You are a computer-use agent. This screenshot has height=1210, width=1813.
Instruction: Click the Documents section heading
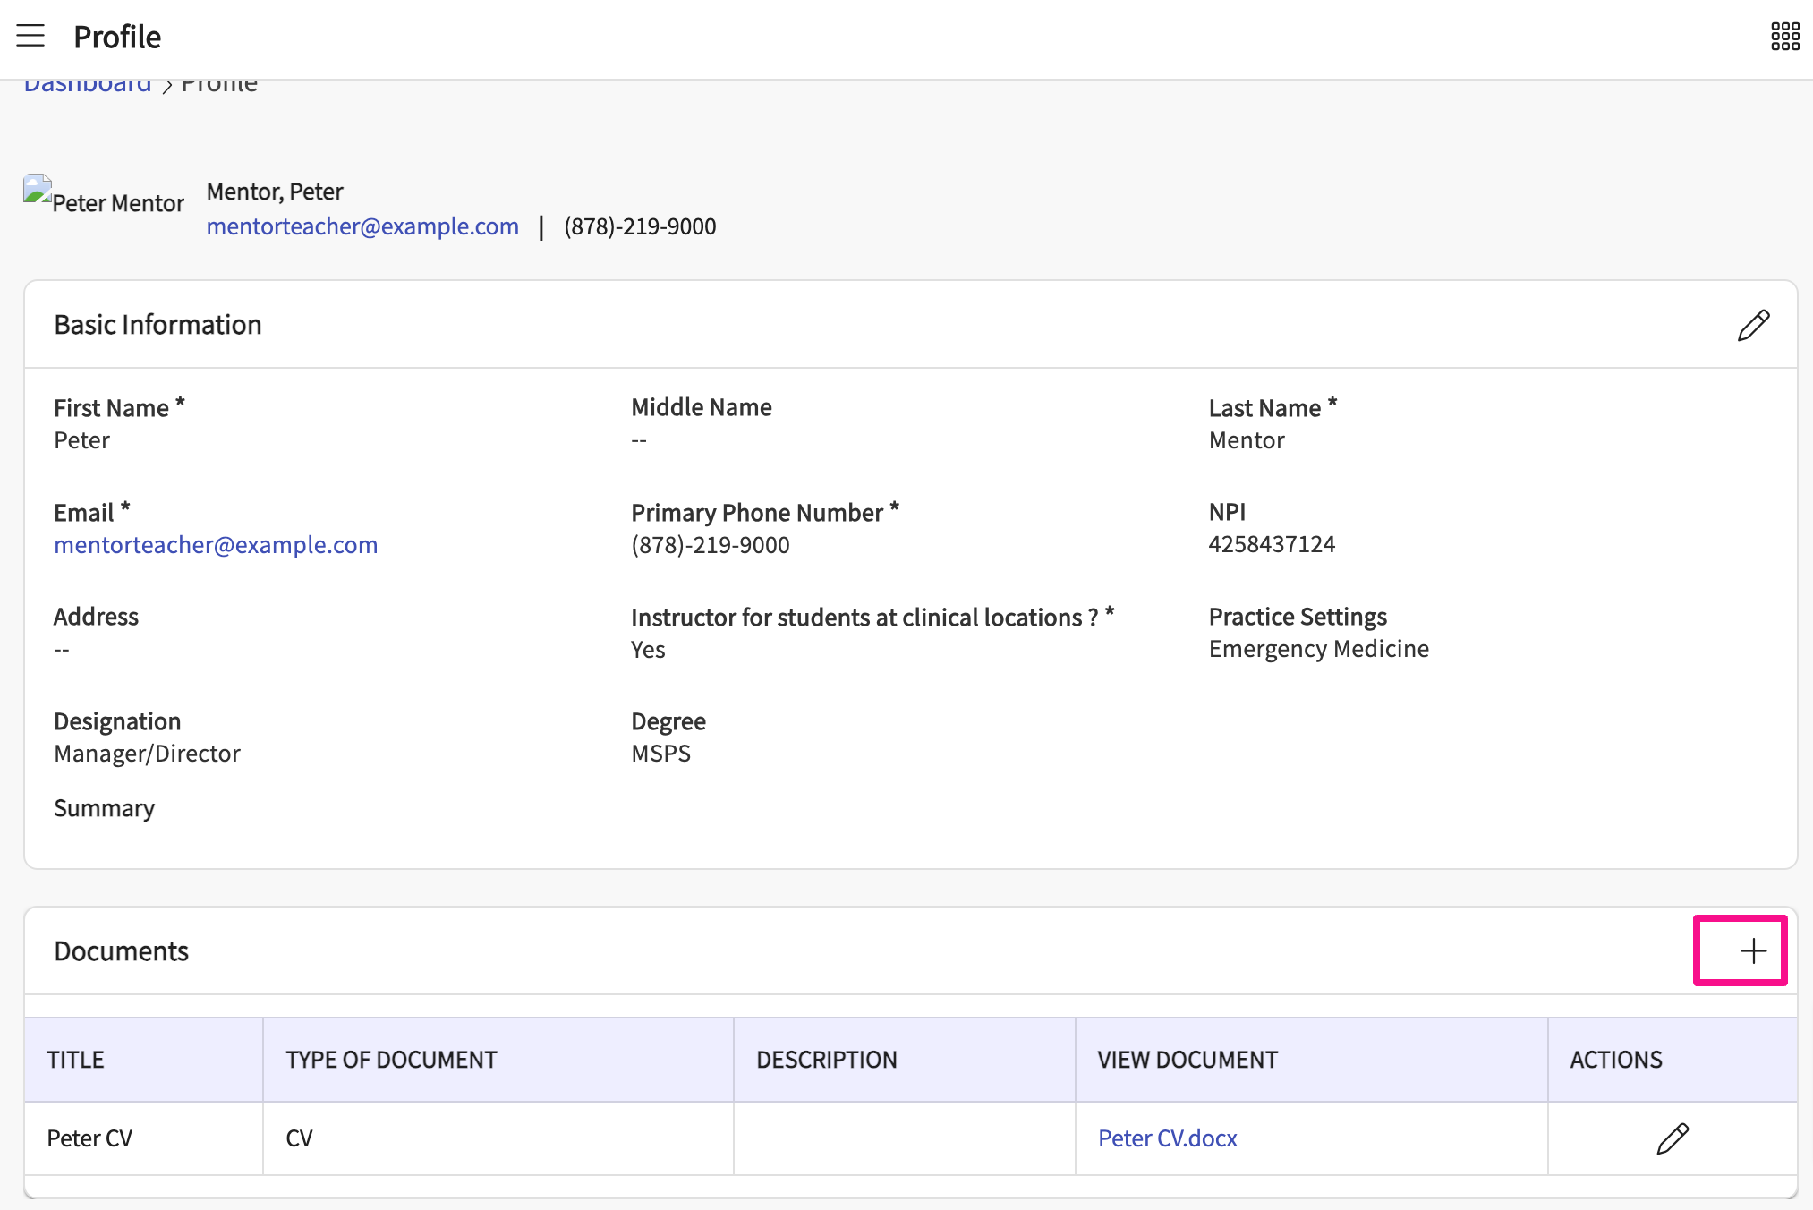point(122,951)
